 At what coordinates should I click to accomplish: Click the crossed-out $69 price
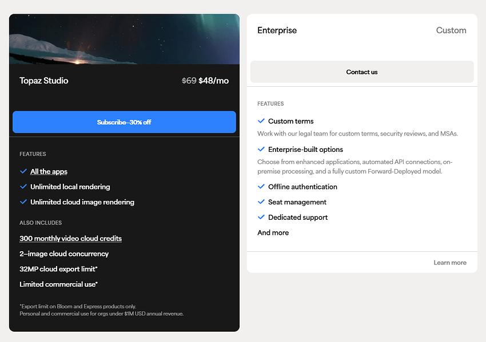coord(189,81)
